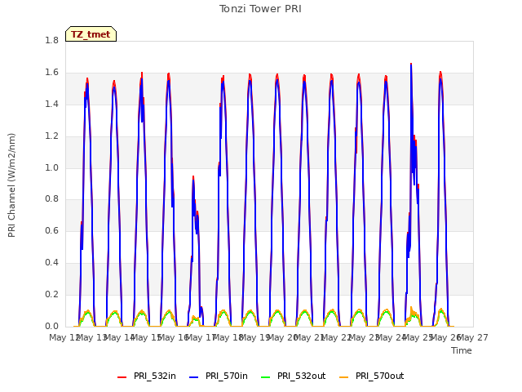The image size is (522, 392).
Task: Click the 1.2 y-axis tick label
Action: [52, 136]
